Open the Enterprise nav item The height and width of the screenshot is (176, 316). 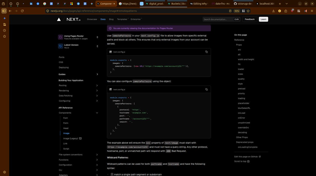pos(136,19)
